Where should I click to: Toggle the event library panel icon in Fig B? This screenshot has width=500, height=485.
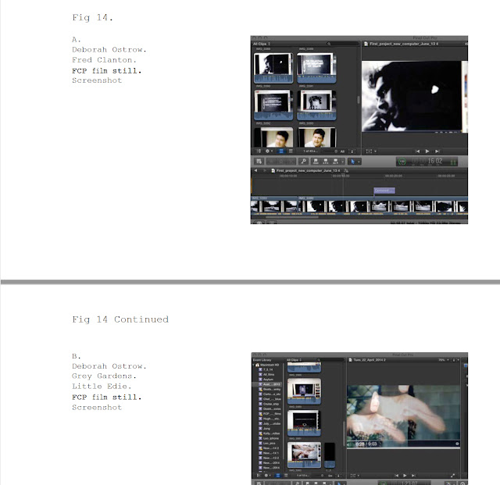259,476
